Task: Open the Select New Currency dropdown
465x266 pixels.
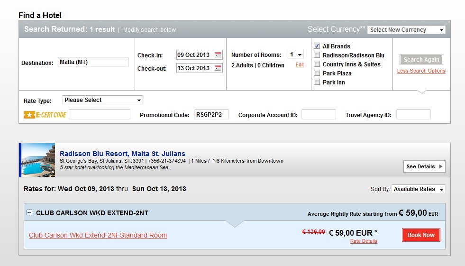Action: click(x=406, y=30)
